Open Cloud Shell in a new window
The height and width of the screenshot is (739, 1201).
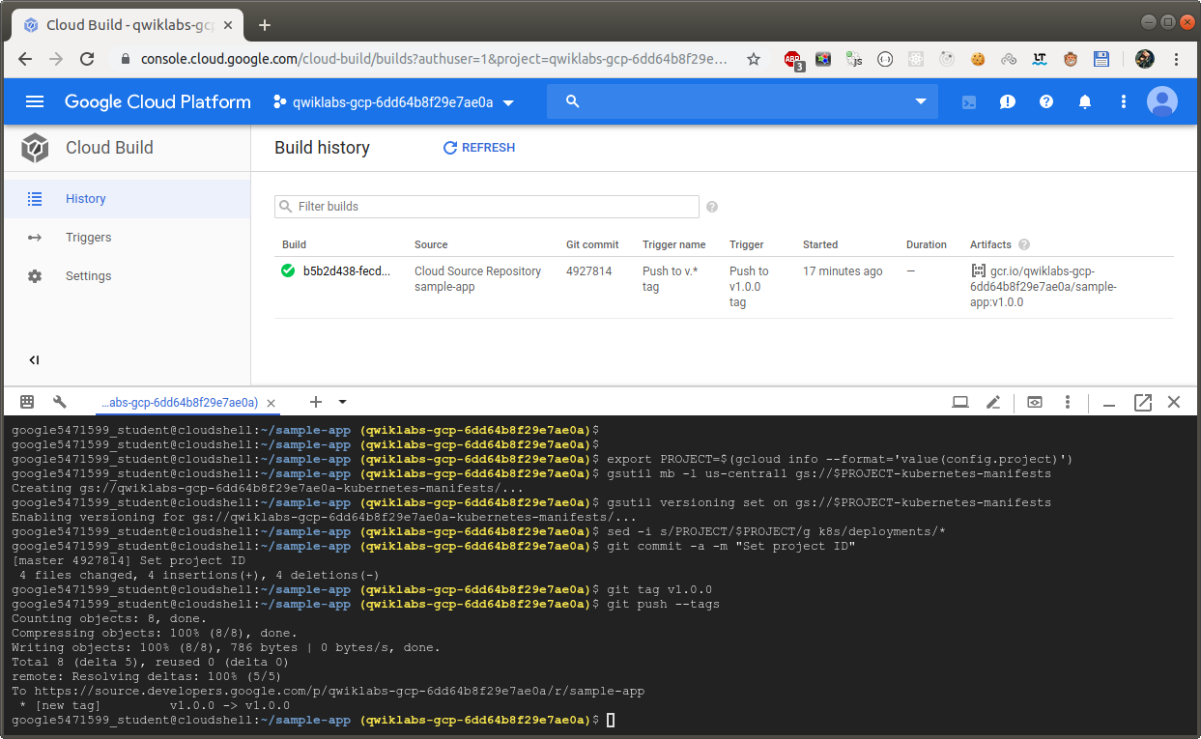pos(1143,402)
